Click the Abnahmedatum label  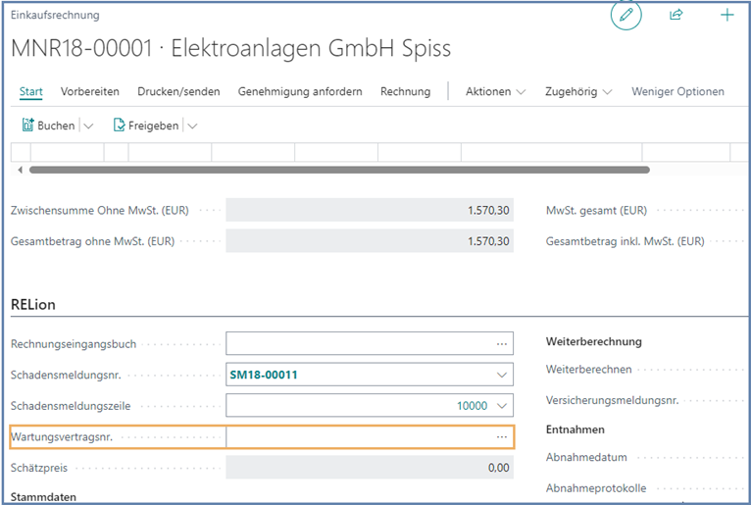click(x=586, y=457)
